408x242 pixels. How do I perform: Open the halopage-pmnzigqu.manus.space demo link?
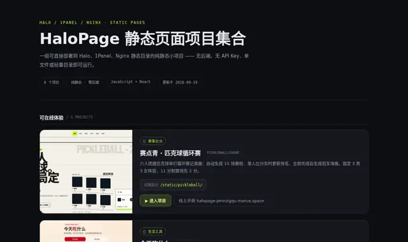(x=221, y=201)
